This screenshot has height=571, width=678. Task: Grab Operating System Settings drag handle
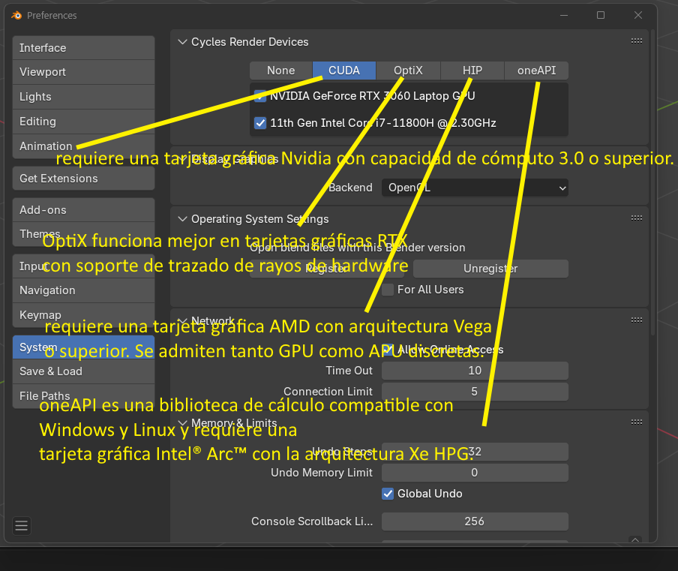[x=637, y=218]
